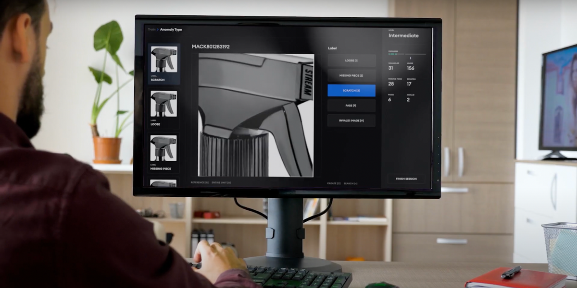Select the MACK801283192 image ID text
This screenshot has height=288, width=577.
(211, 47)
